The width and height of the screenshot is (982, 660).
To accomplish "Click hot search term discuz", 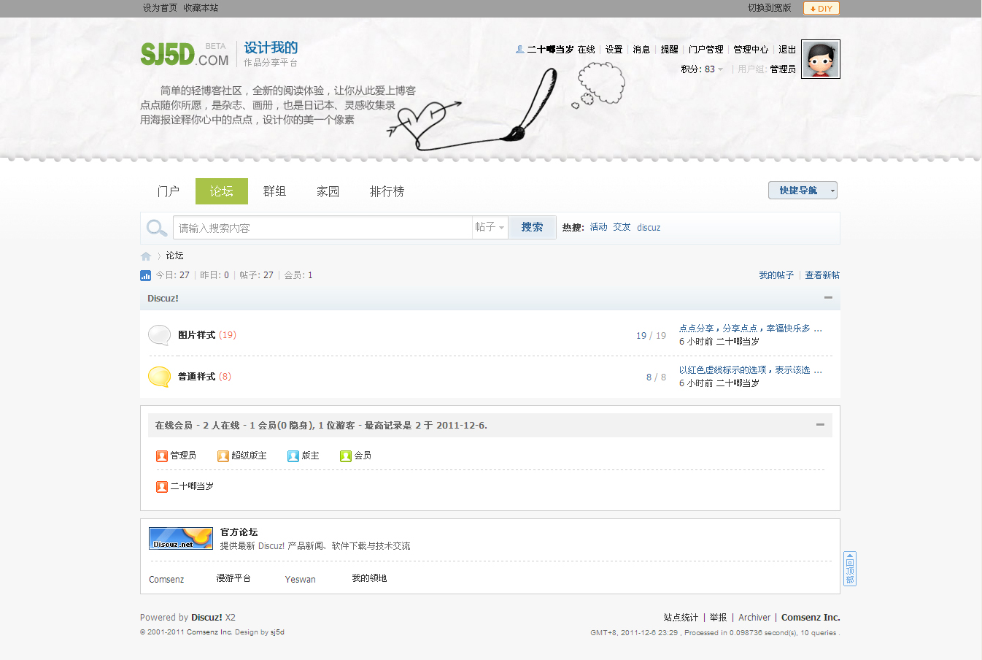I will pos(649,228).
